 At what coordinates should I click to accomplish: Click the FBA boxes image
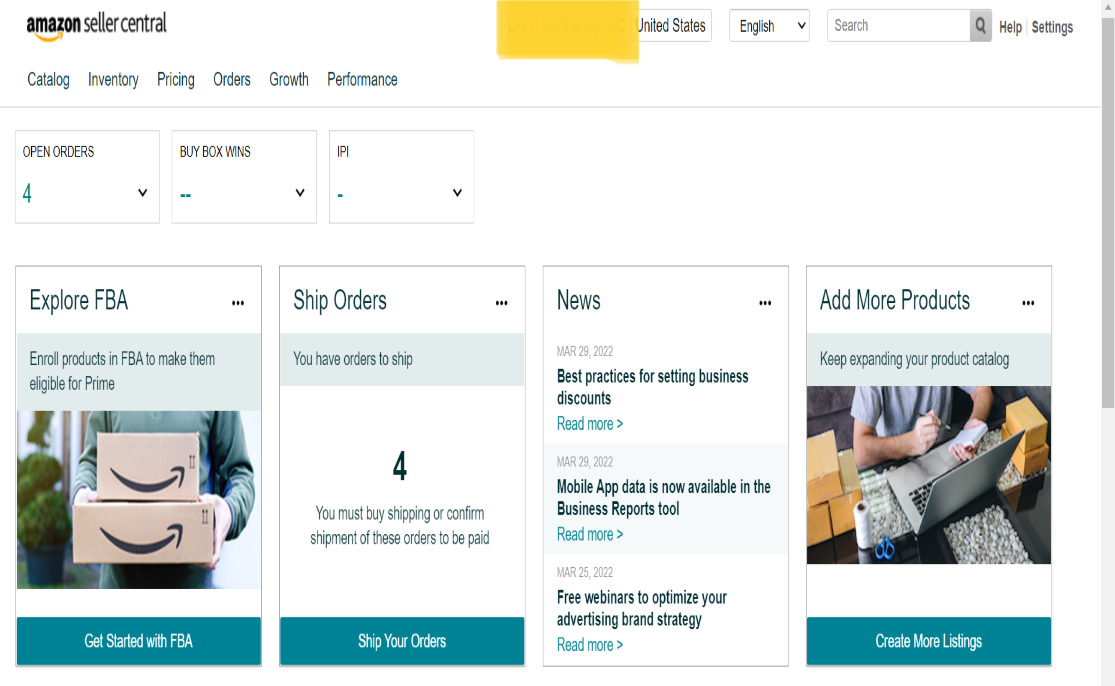[139, 499]
